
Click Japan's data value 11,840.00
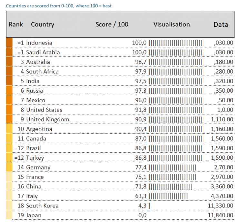[220, 215]
